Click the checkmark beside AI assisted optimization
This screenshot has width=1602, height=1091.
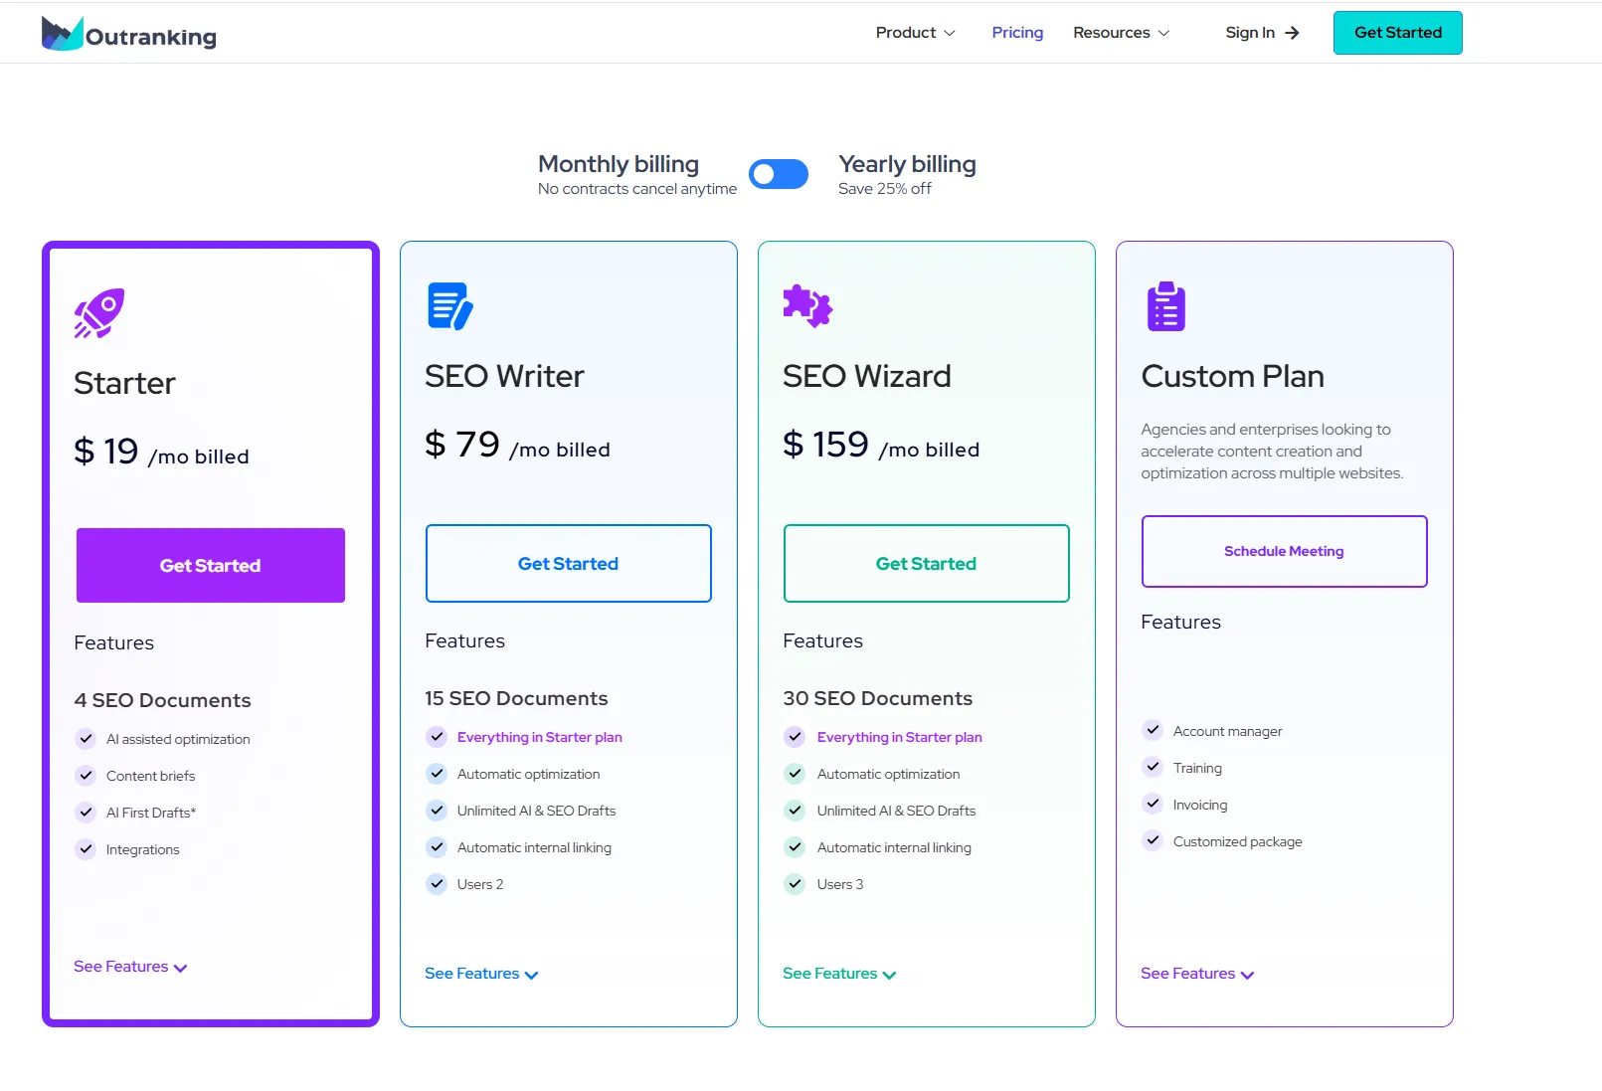(x=86, y=737)
